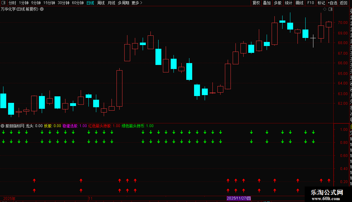Click the 复权 button

click(x=256, y=3)
